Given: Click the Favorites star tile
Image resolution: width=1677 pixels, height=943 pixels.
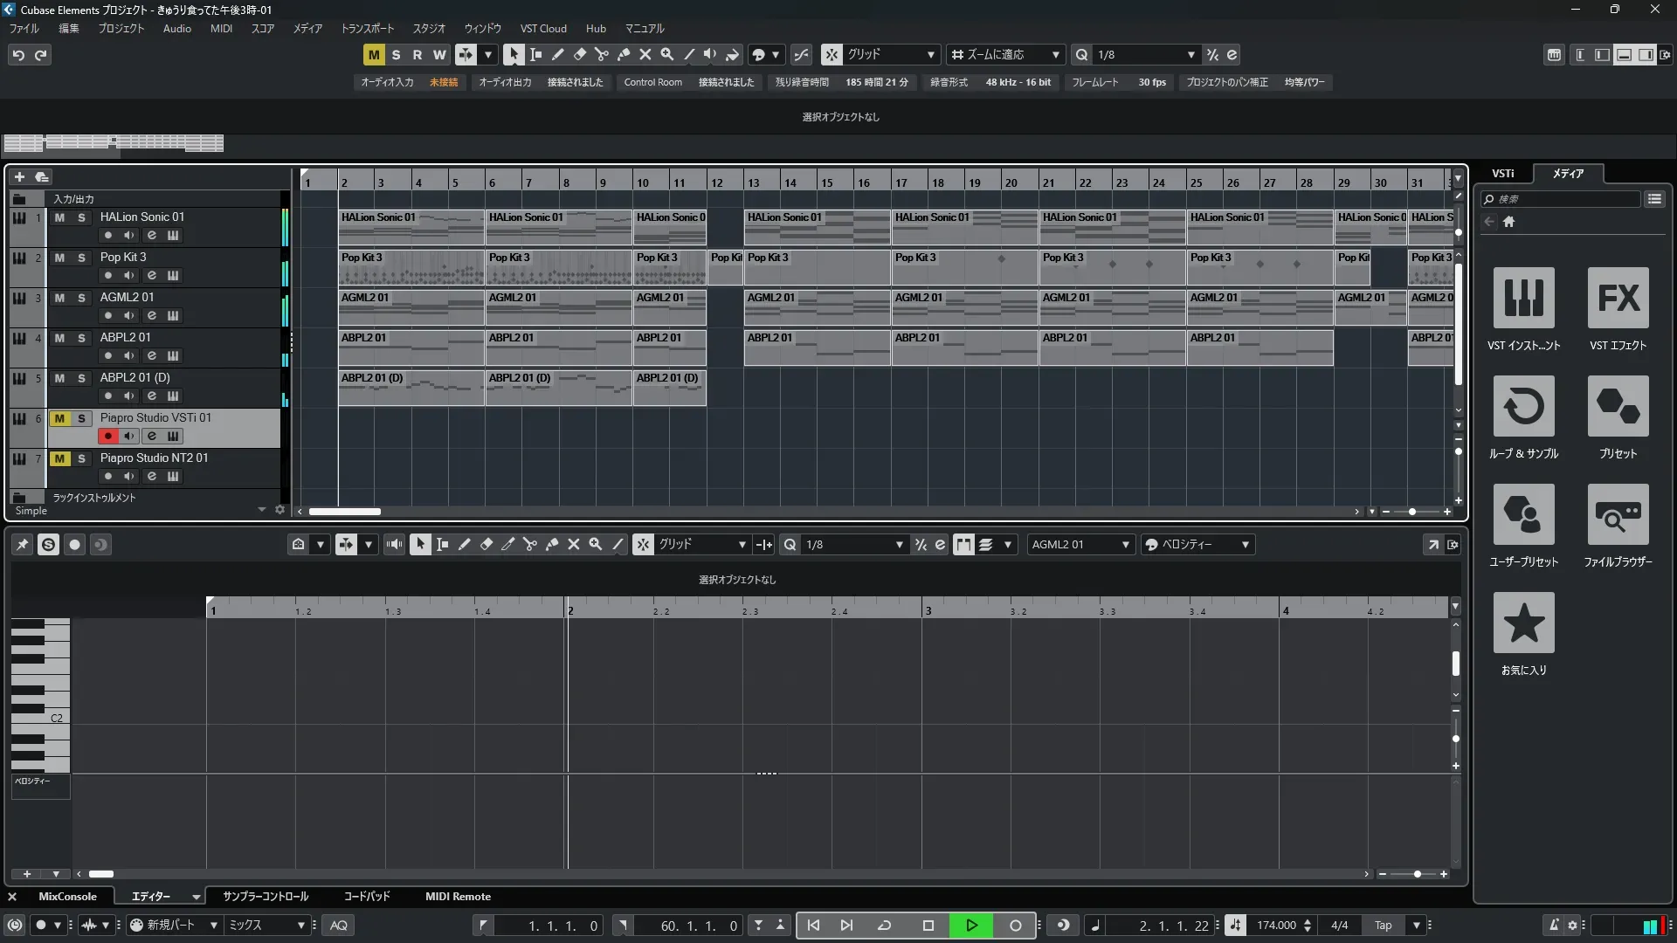Looking at the screenshot, I should pyautogui.click(x=1523, y=623).
